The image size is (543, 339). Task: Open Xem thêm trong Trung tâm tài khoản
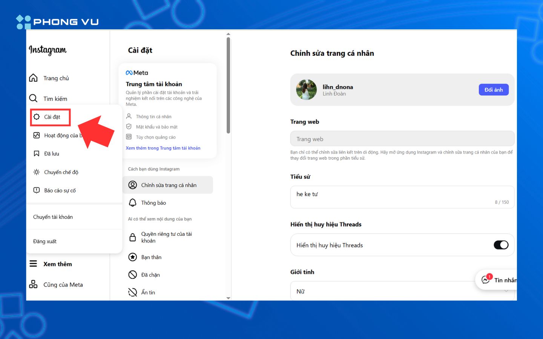163,148
